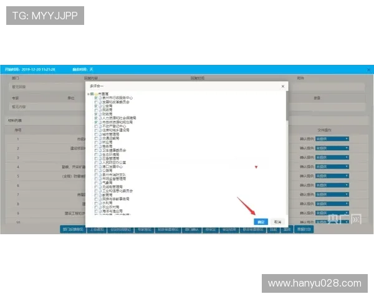Open the 未提供 dropdown in row 4
This screenshot has width=374, height=299.
[x=332, y=166]
